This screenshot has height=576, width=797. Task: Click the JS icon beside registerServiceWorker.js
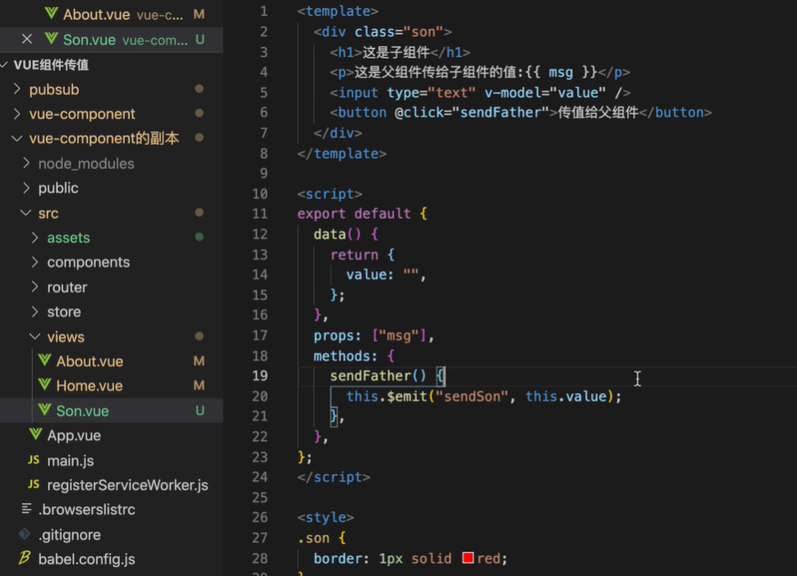[34, 484]
